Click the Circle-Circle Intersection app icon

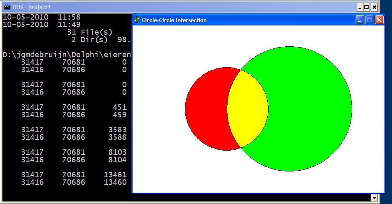[x=137, y=20]
